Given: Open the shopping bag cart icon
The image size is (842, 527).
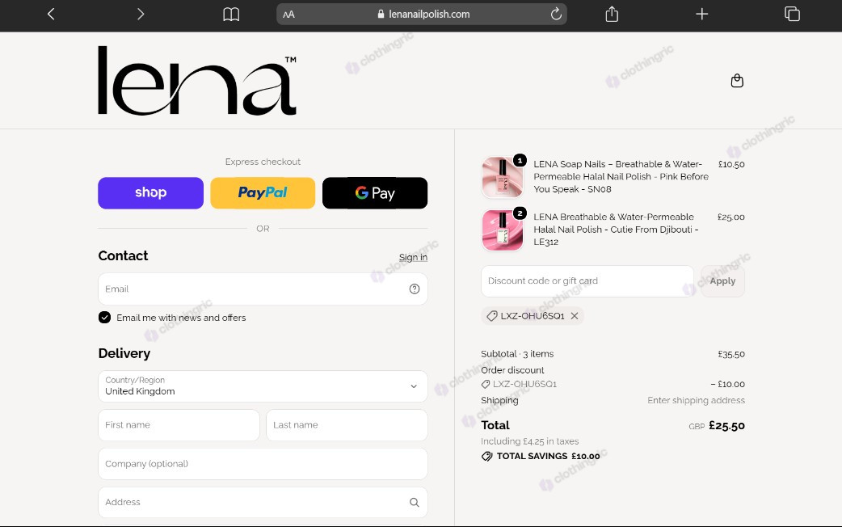Looking at the screenshot, I should click(x=737, y=81).
